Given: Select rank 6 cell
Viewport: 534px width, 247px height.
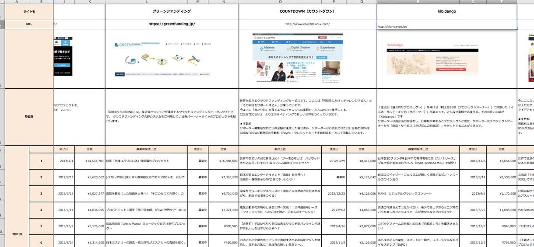Looking at the screenshot, I should point(41,241).
